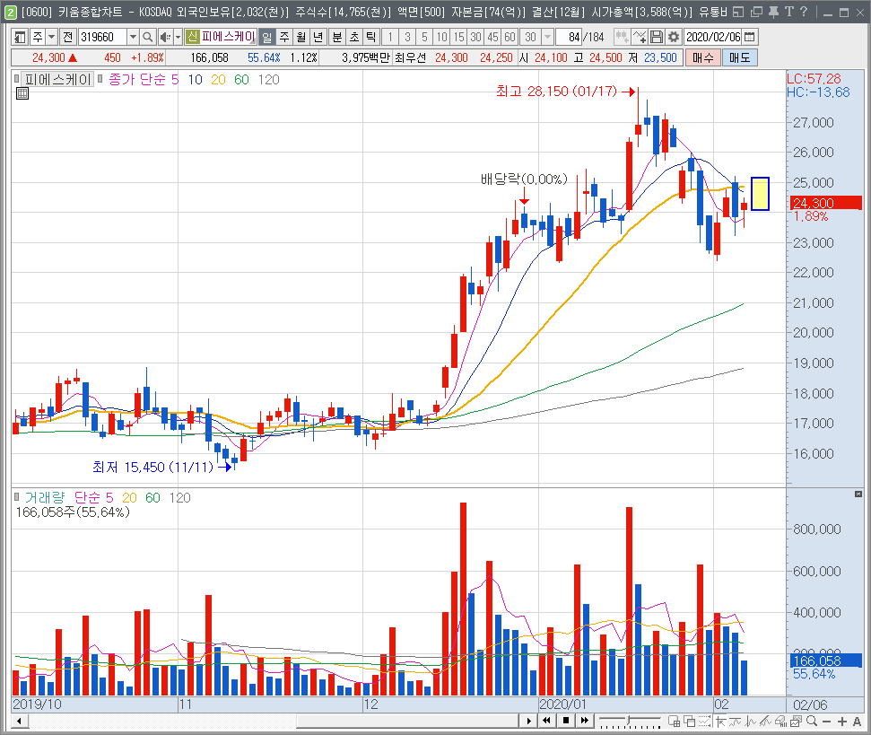Choose the 60 interval tab

pos(510,37)
